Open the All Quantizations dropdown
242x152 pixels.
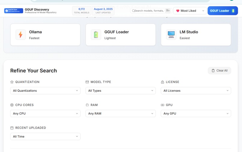click(45, 91)
